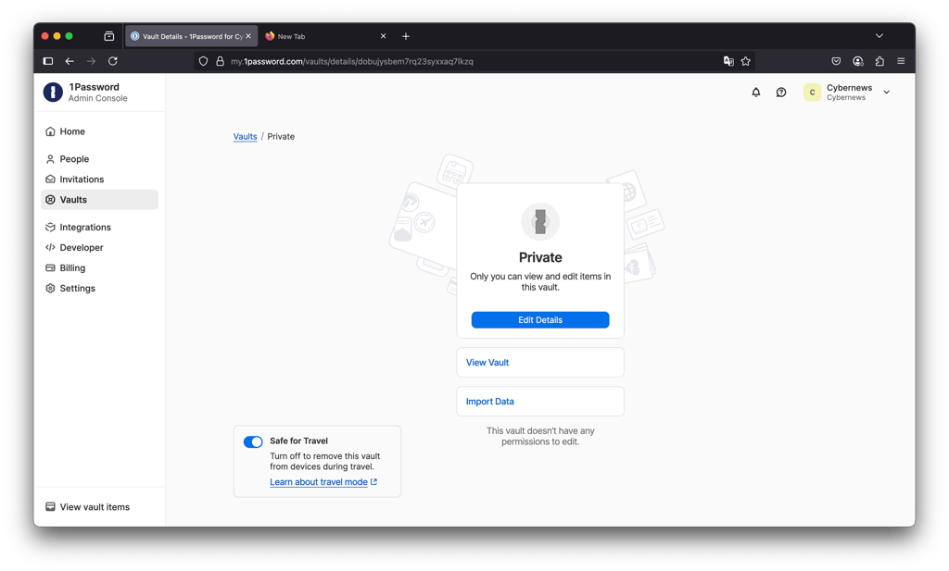Click the Billing card icon

[50, 267]
